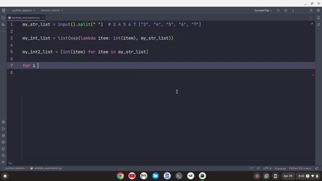The width and height of the screenshot is (322, 181).
Task: Open the Files app from the shelf
Action: point(155,176)
